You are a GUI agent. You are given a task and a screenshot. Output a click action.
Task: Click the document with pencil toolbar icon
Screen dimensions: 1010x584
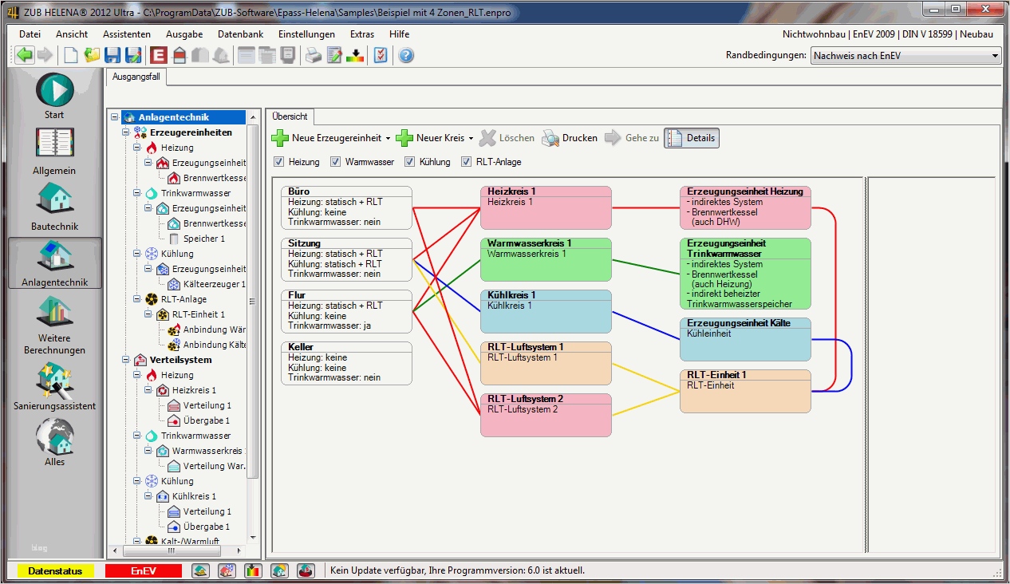coord(334,55)
